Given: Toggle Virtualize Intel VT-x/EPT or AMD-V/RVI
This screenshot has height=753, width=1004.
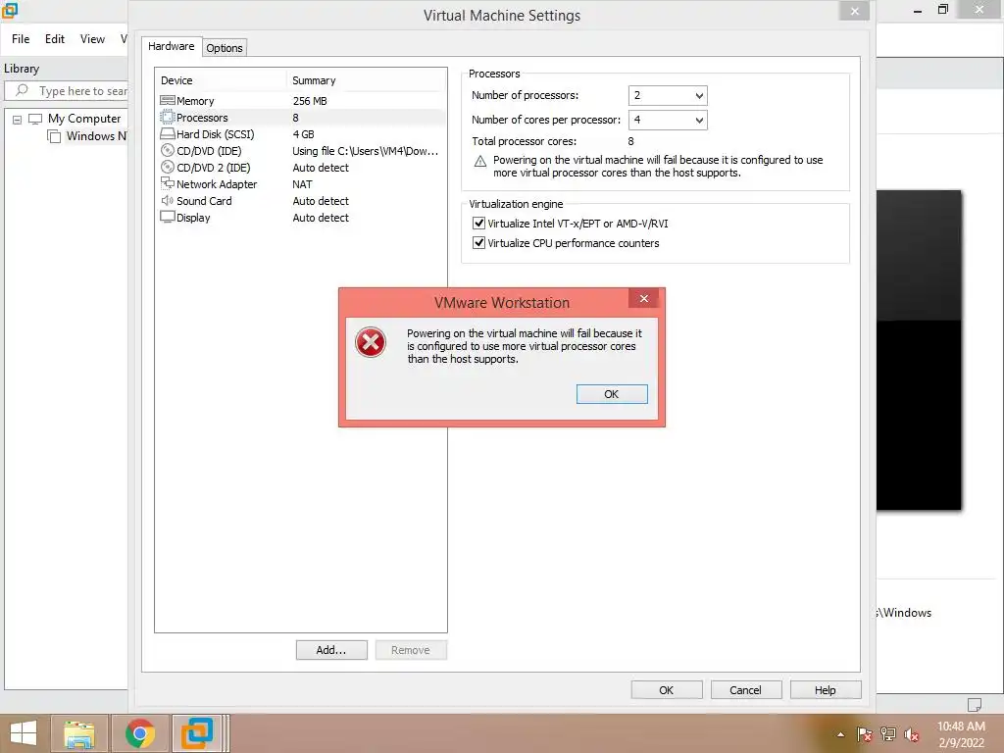Looking at the screenshot, I should (478, 224).
